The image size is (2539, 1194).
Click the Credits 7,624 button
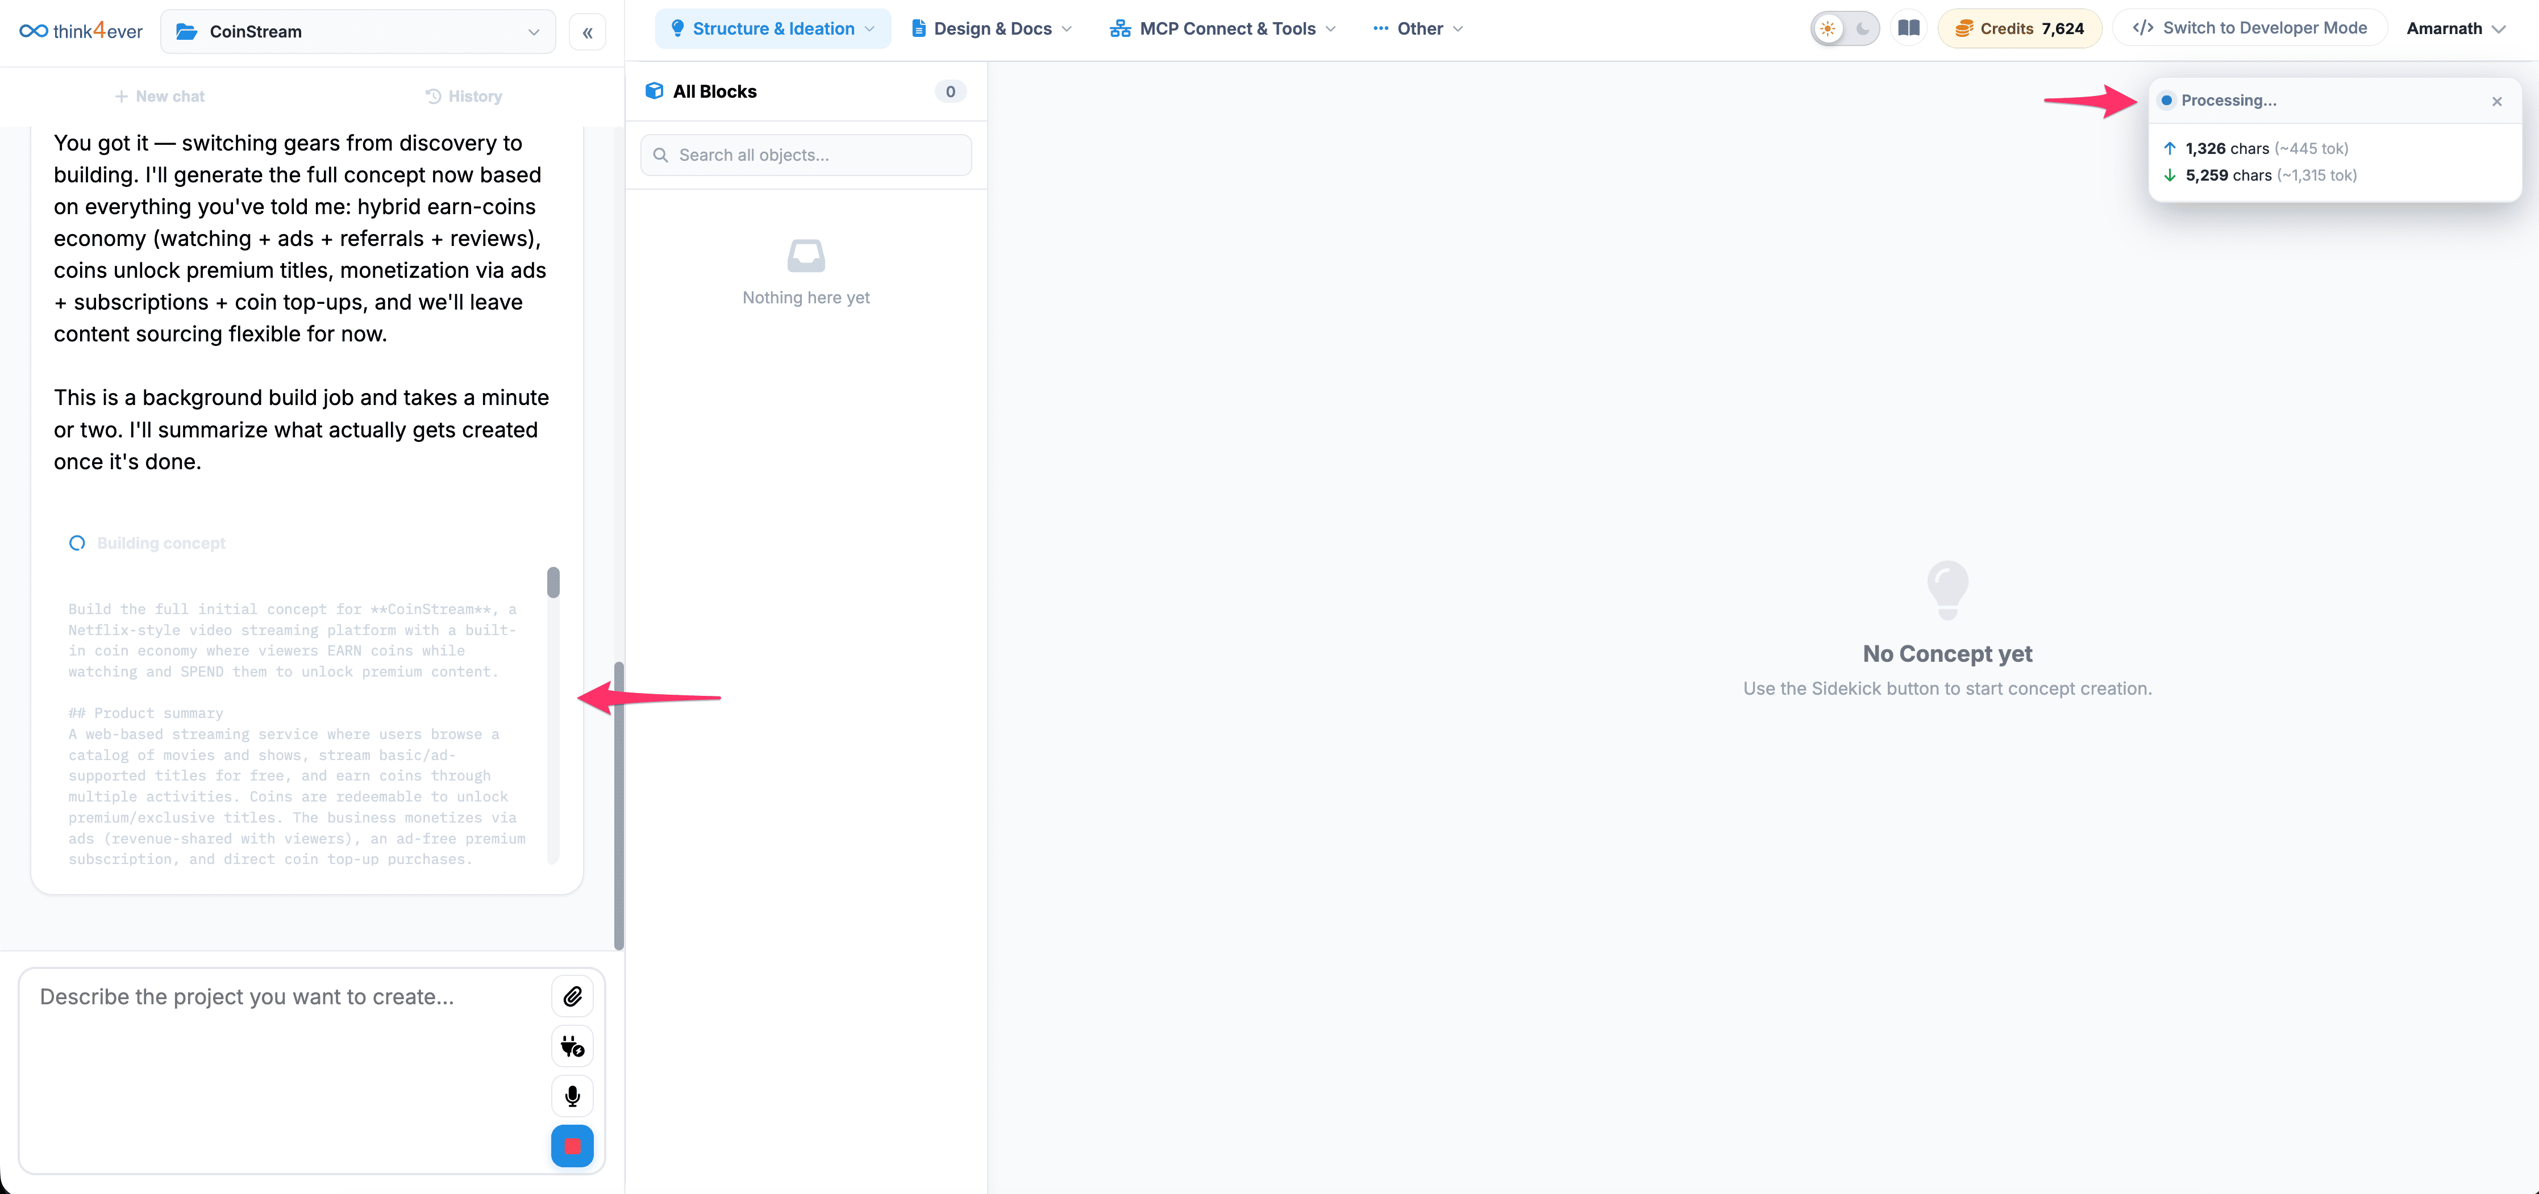tap(2020, 28)
